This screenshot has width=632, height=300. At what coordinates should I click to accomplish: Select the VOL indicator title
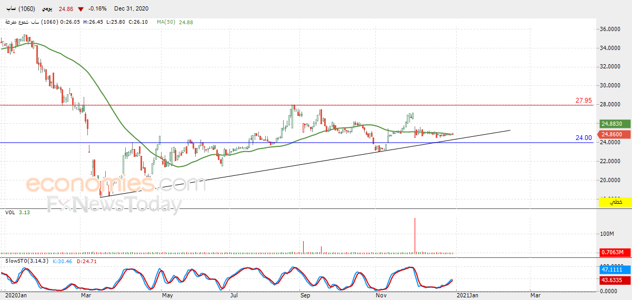coord(10,212)
